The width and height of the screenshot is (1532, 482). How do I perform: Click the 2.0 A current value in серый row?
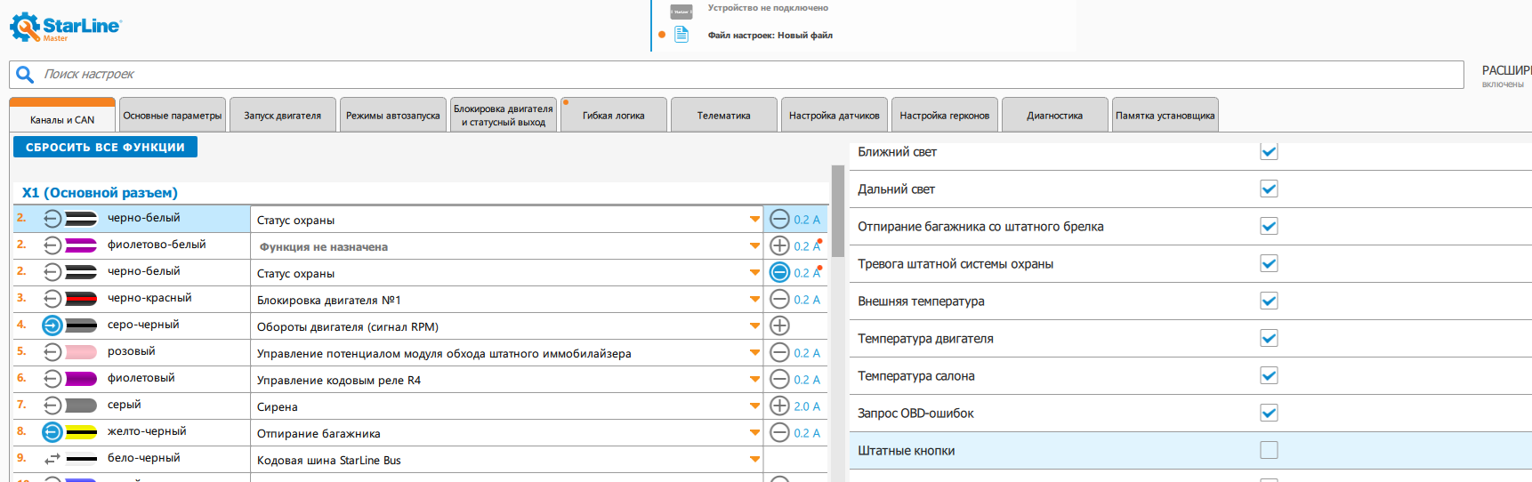(x=807, y=406)
